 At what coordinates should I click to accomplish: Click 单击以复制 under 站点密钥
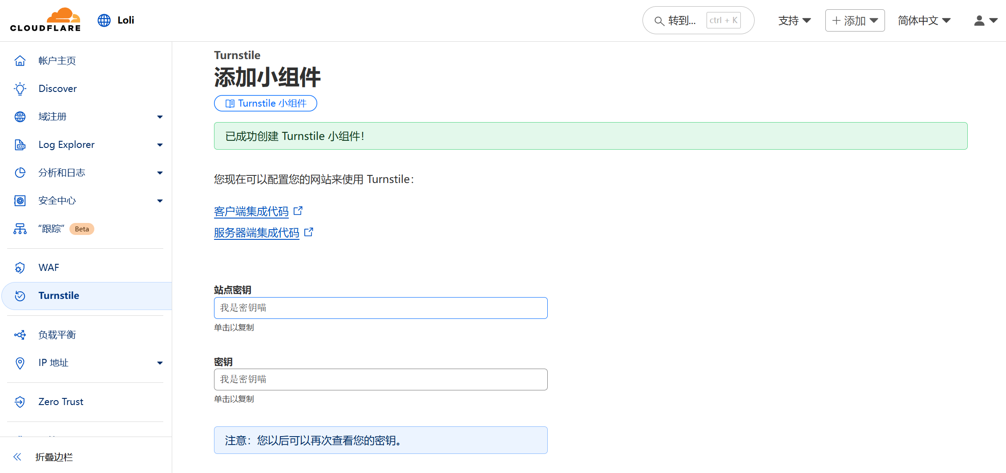[234, 327]
